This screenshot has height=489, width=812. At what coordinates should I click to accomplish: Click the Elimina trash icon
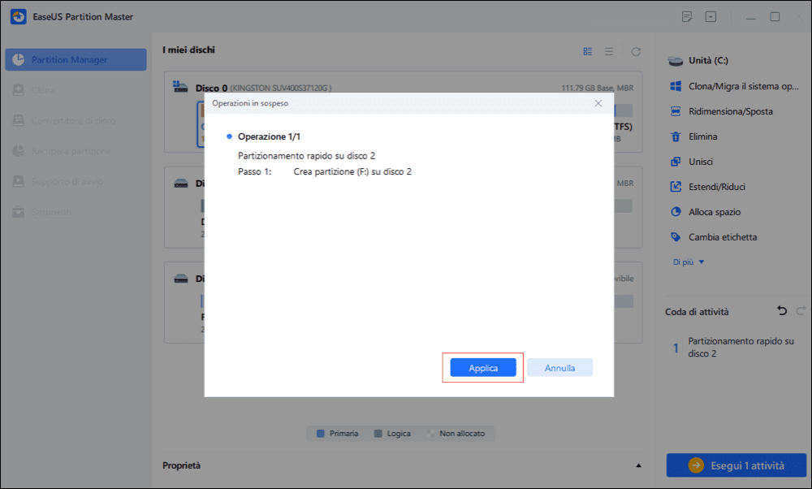coord(676,136)
